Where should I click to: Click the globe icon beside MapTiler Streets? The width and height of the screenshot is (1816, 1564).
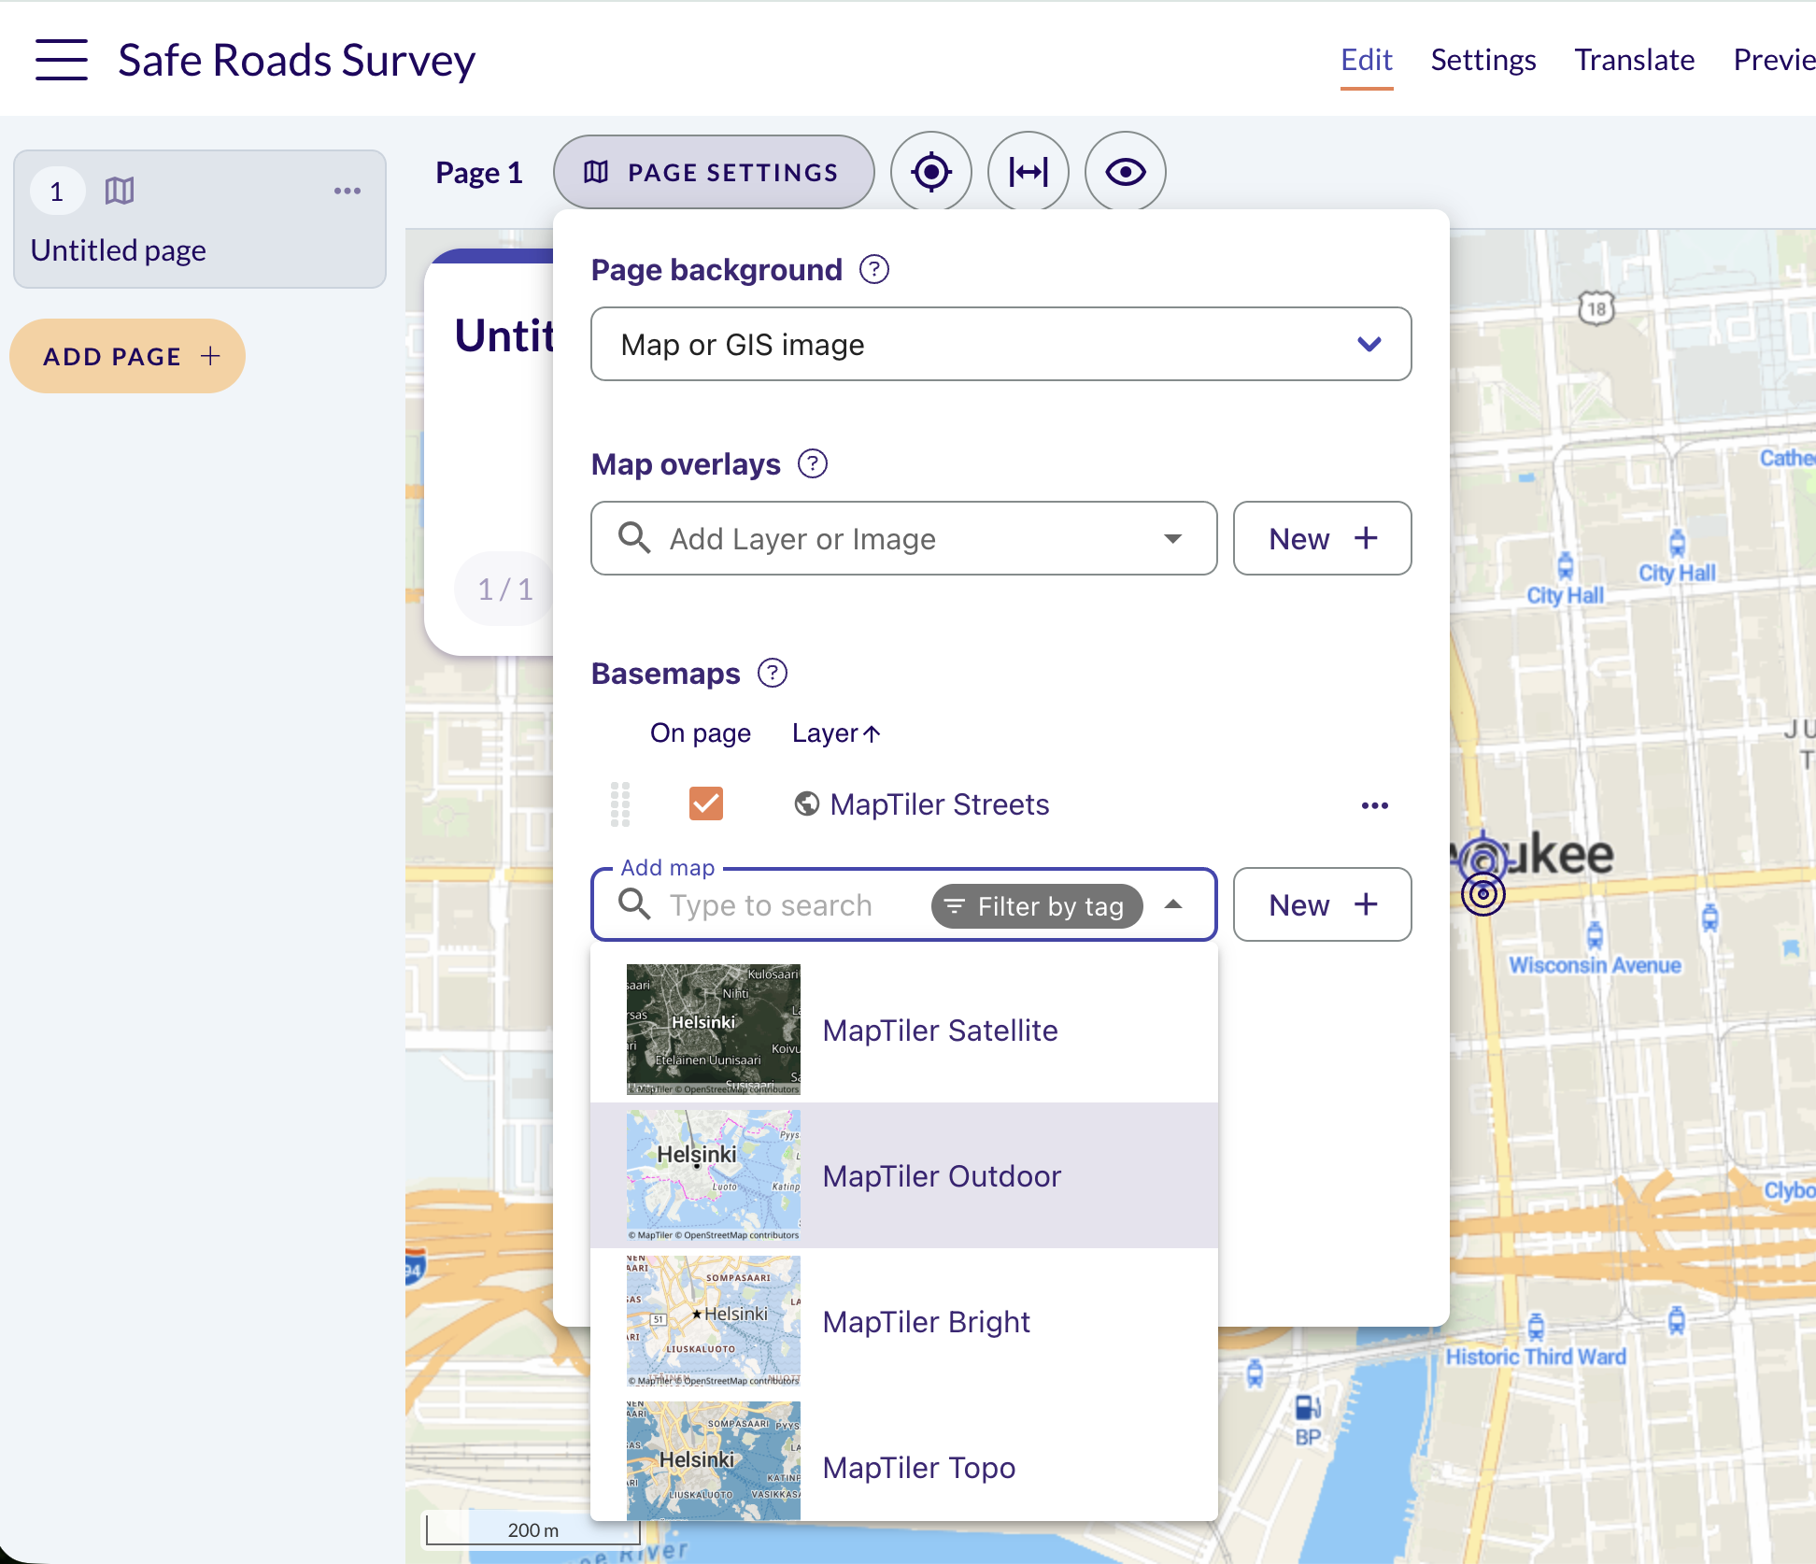[x=806, y=803]
